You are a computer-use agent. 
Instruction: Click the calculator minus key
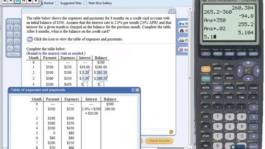coord(253,127)
